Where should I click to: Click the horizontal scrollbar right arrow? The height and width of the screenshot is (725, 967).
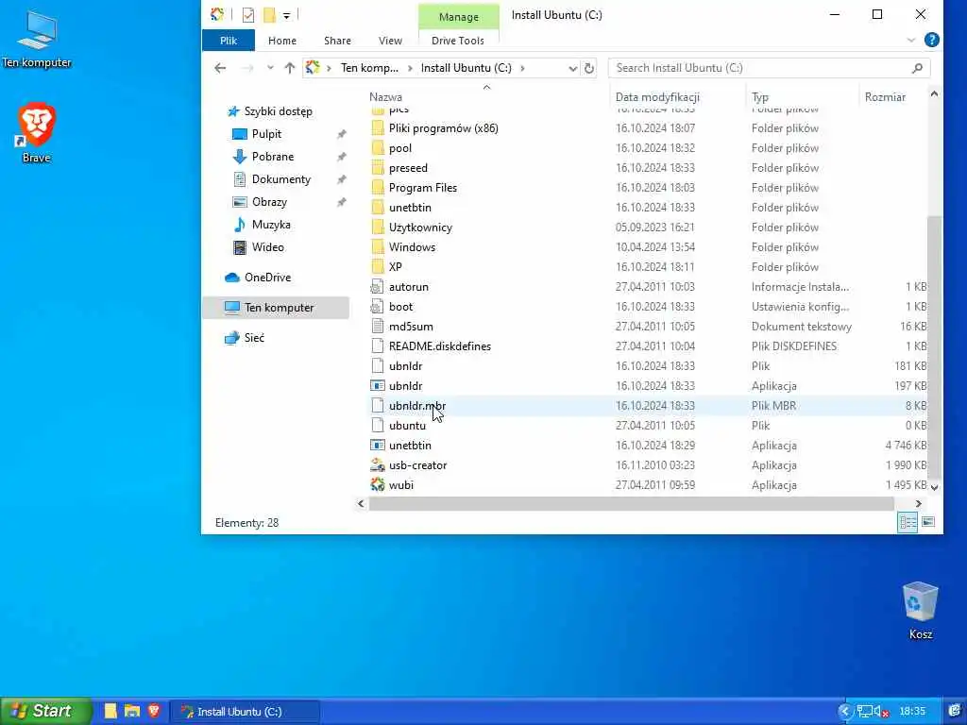[918, 504]
